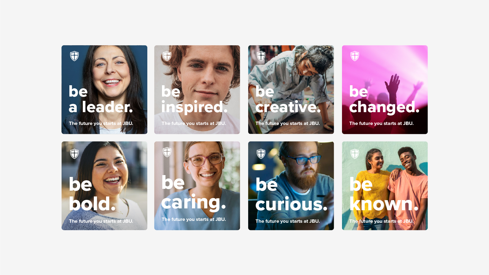Select the 'be bold.' headline text
The height and width of the screenshot is (275, 489).
(92, 194)
